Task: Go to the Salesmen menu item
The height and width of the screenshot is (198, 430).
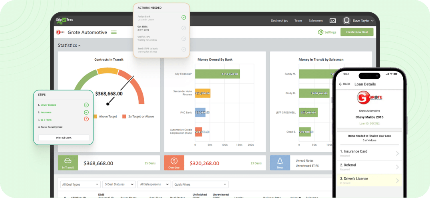Action: pyautogui.click(x=316, y=21)
